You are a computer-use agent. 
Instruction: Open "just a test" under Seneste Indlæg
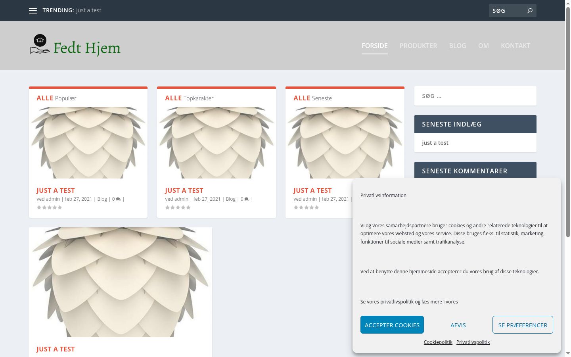point(435,143)
